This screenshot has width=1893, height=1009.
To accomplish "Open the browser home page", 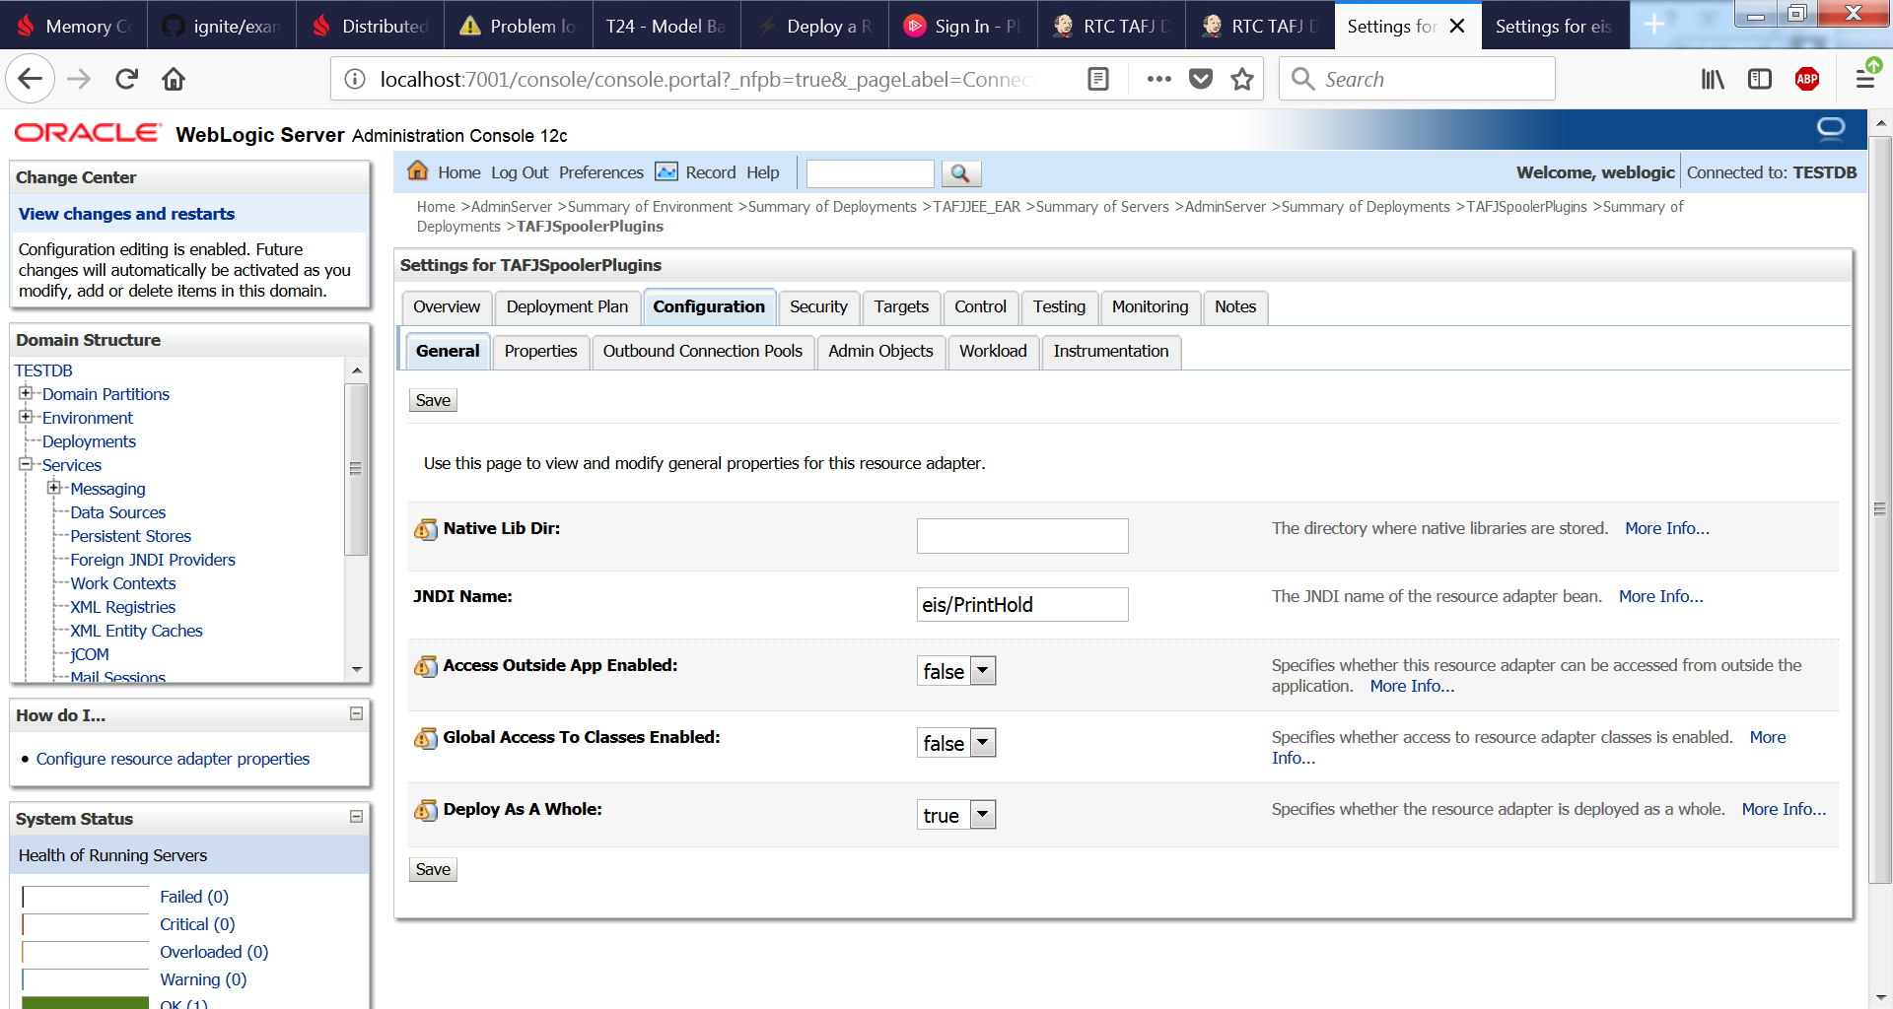I will click(x=174, y=79).
